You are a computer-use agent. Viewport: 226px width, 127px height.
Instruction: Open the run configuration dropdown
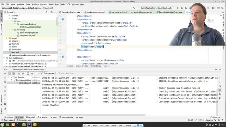point(156,8)
